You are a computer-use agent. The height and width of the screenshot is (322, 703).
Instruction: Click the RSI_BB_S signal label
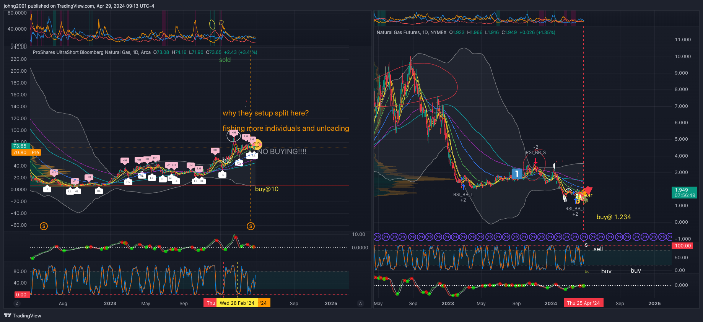point(535,153)
